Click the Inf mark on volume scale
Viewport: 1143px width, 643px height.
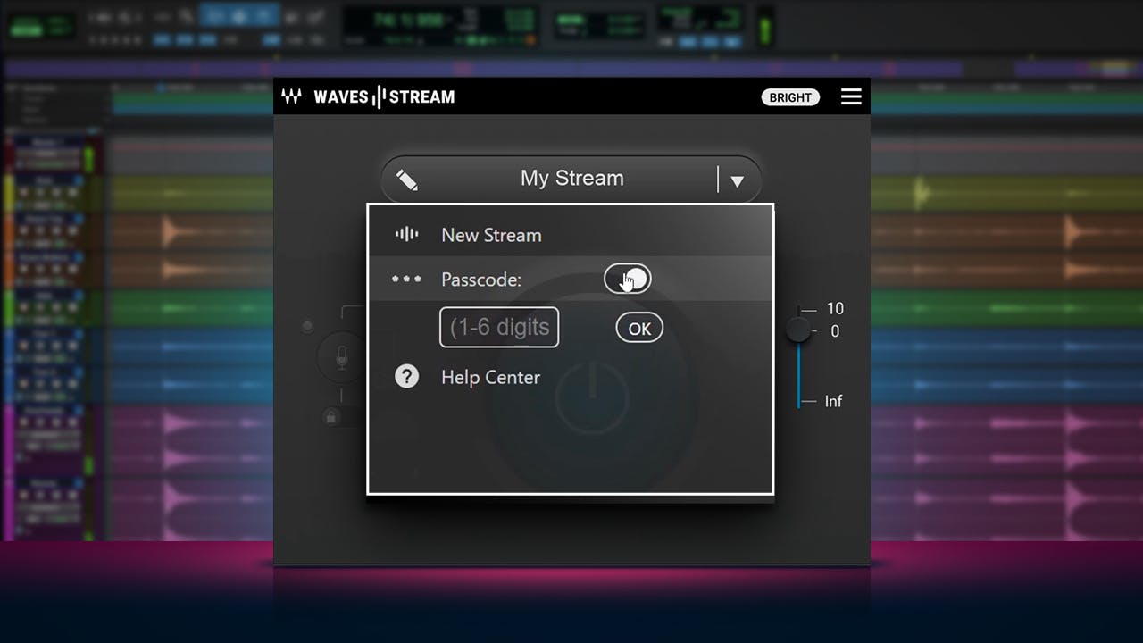coord(832,401)
